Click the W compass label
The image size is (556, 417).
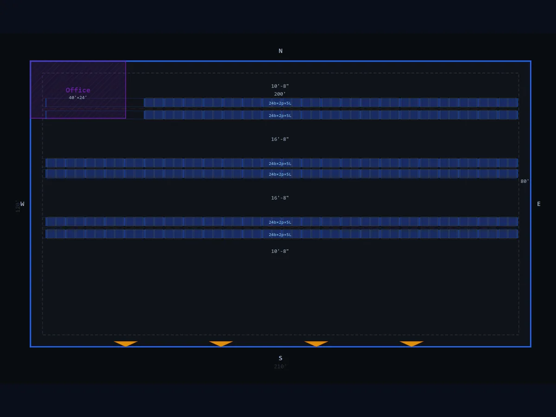pyautogui.click(x=22, y=204)
